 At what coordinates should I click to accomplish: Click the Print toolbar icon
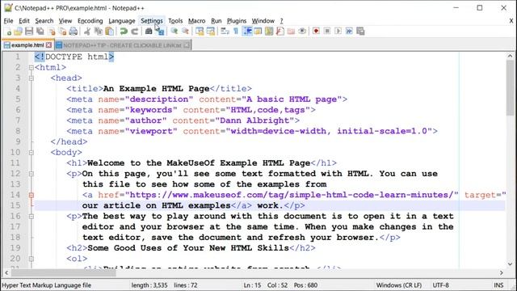[74, 32]
